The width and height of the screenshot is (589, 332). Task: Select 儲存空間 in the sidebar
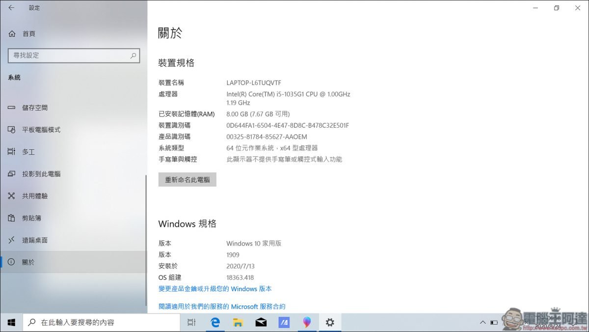(35, 108)
